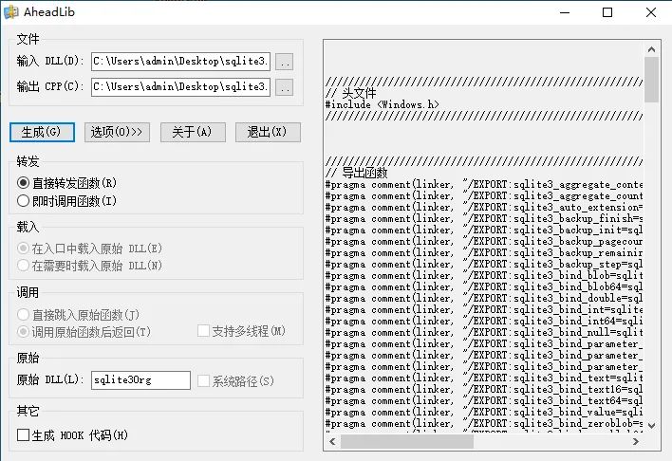Click the 输入 DLL path field
Viewport: 672px width, 461px height.
(x=180, y=62)
